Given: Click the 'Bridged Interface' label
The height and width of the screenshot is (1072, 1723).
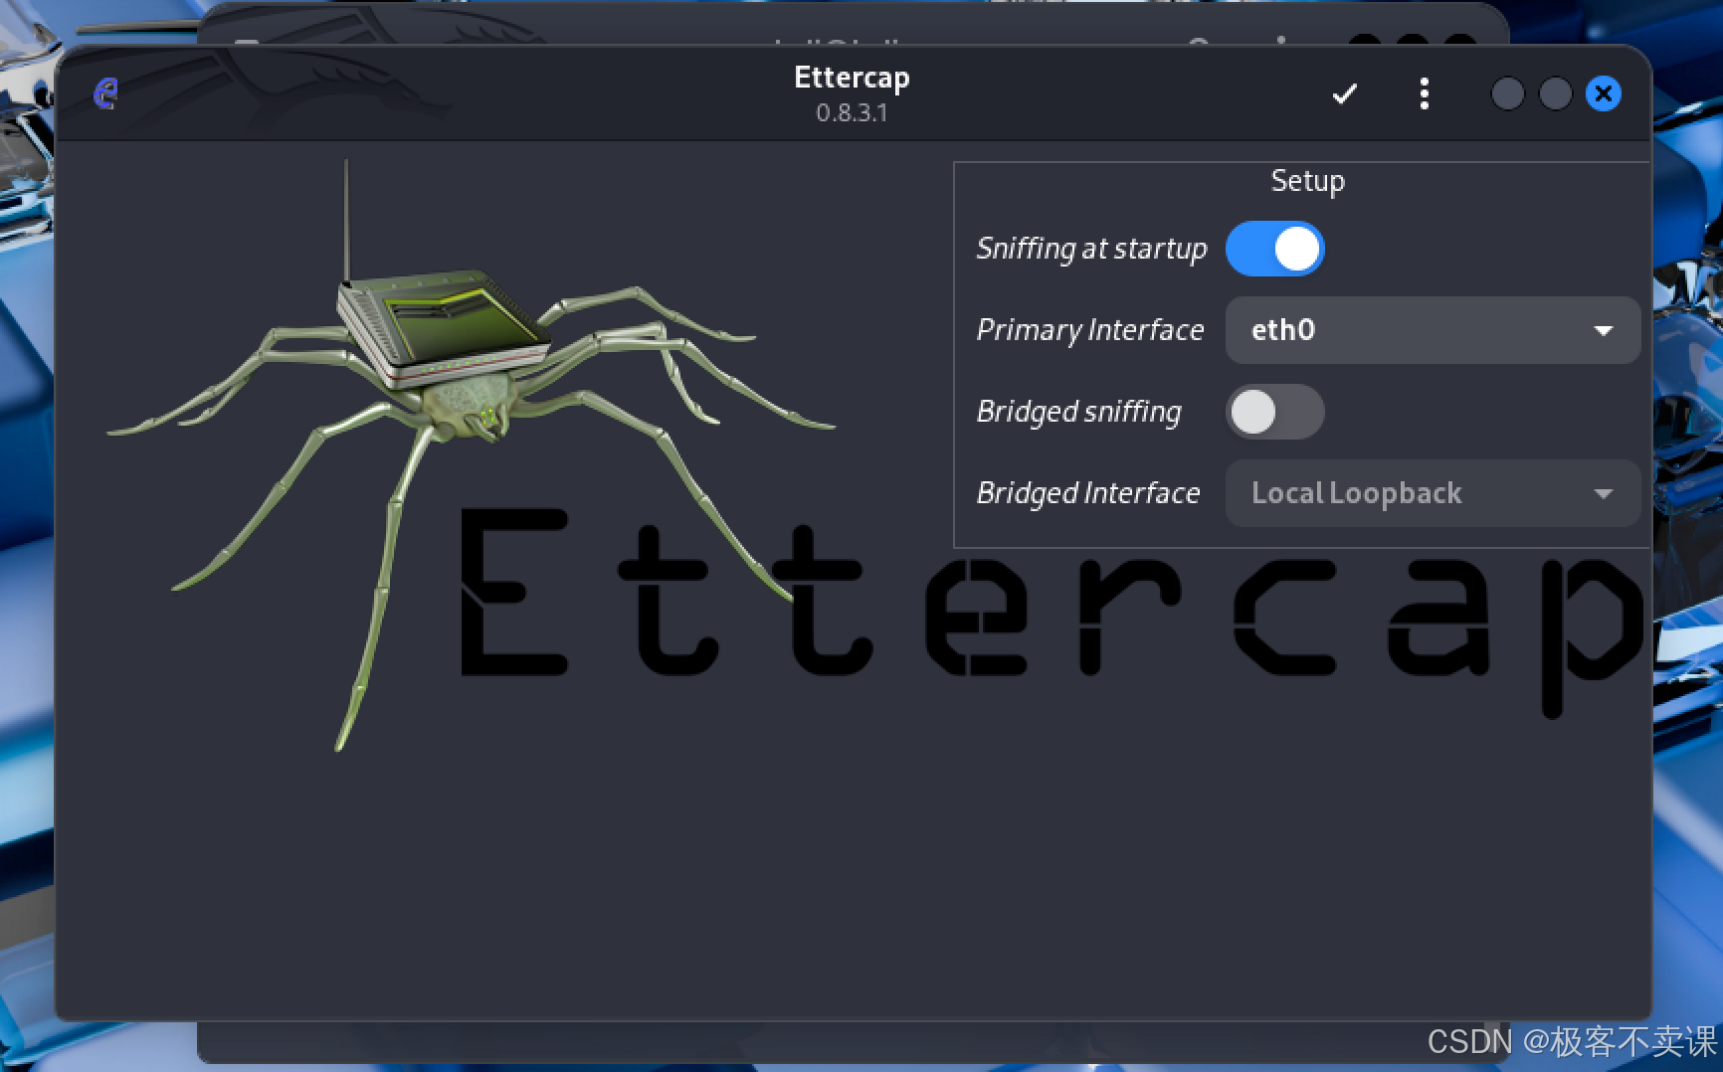Looking at the screenshot, I should (x=1088, y=493).
